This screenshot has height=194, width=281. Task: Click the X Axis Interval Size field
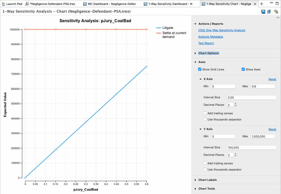coord(252,97)
